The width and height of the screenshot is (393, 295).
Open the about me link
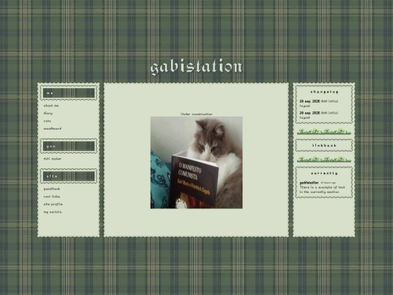coord(51,106)
